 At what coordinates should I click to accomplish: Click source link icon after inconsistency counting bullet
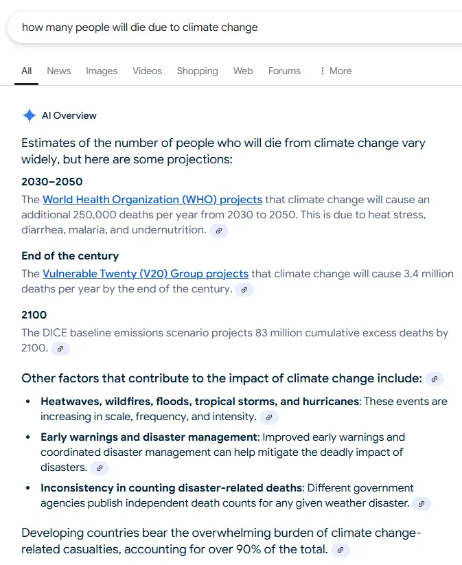point(422,504)
